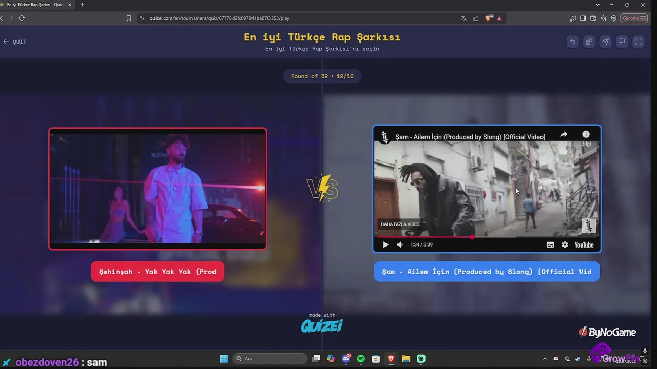Show hidden system tray icons

(545, 359)
